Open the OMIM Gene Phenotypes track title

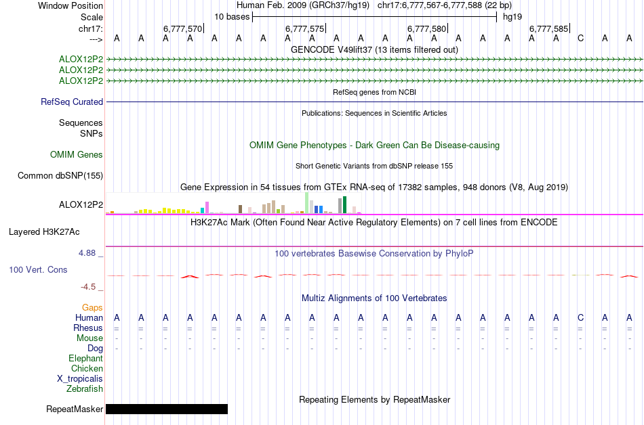(374, 145)
